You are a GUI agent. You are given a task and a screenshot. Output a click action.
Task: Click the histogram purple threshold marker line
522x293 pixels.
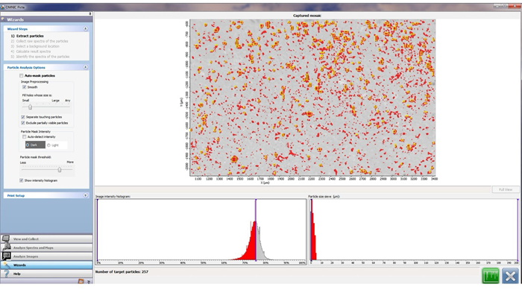point(256,230)
